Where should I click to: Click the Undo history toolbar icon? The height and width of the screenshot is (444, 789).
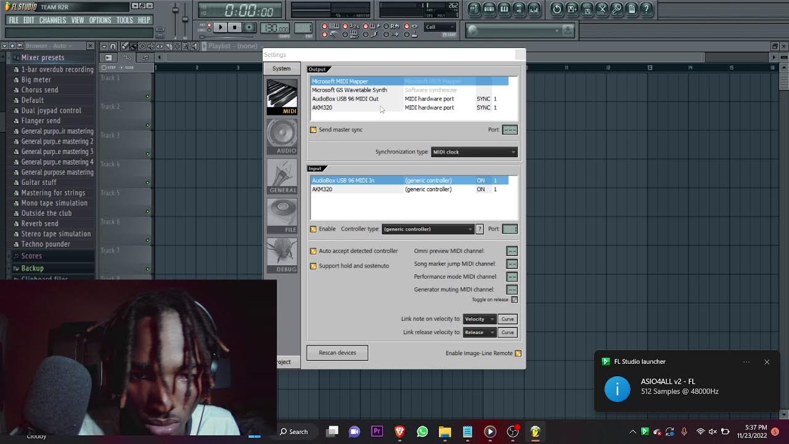[x=557, y=9]
